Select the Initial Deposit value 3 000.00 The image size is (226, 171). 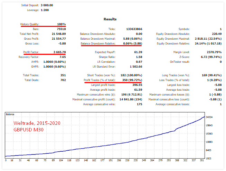[x=47, y=5]
